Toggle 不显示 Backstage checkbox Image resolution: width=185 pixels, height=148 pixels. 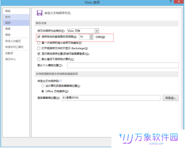coord(39,48)
